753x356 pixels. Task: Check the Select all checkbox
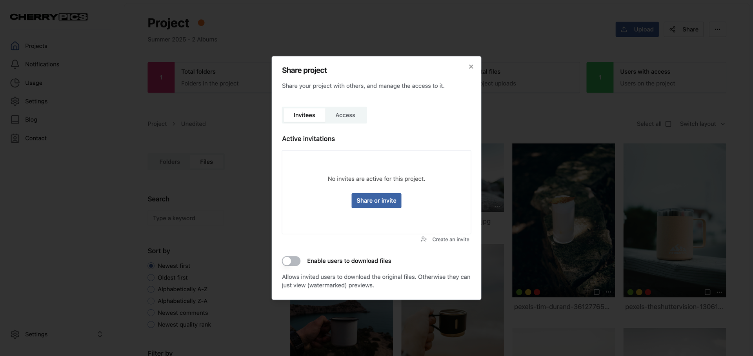[668, 124]
